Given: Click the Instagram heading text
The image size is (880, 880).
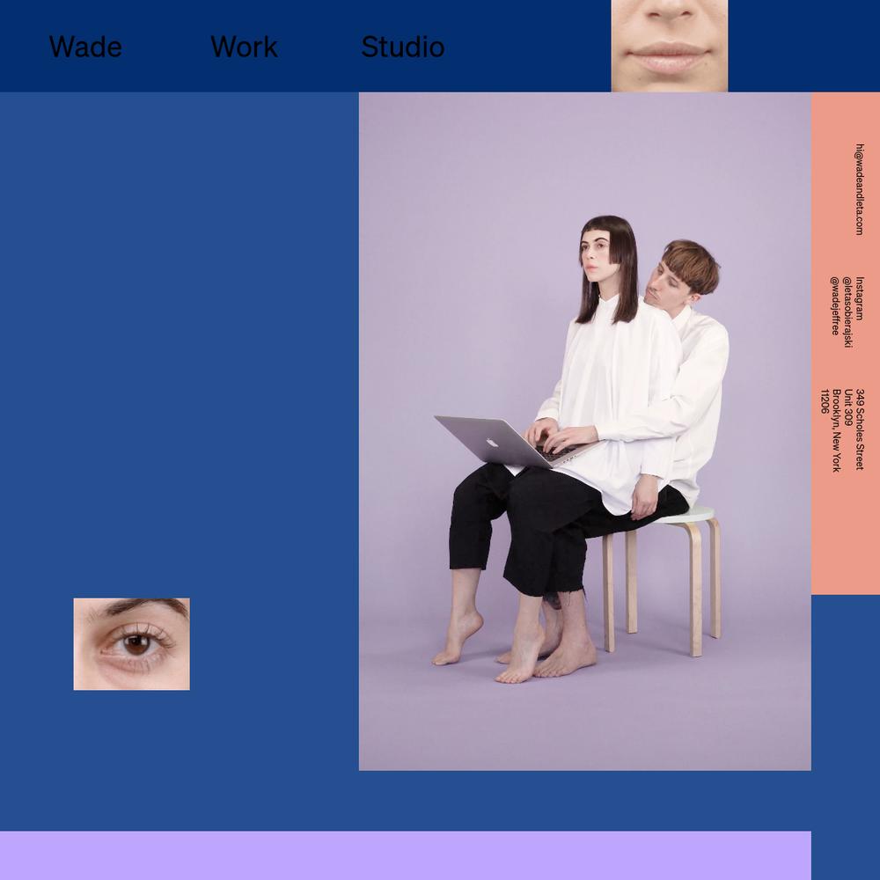Looking at the screenshot, I should [x=859, y=298].
